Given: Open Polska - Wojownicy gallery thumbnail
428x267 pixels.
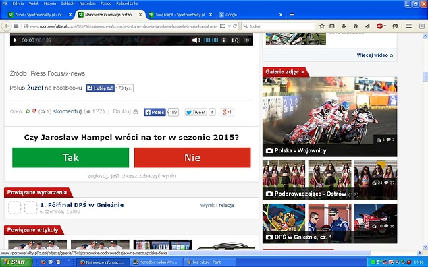Looking at the screenshot, I should tap(329, 117).
